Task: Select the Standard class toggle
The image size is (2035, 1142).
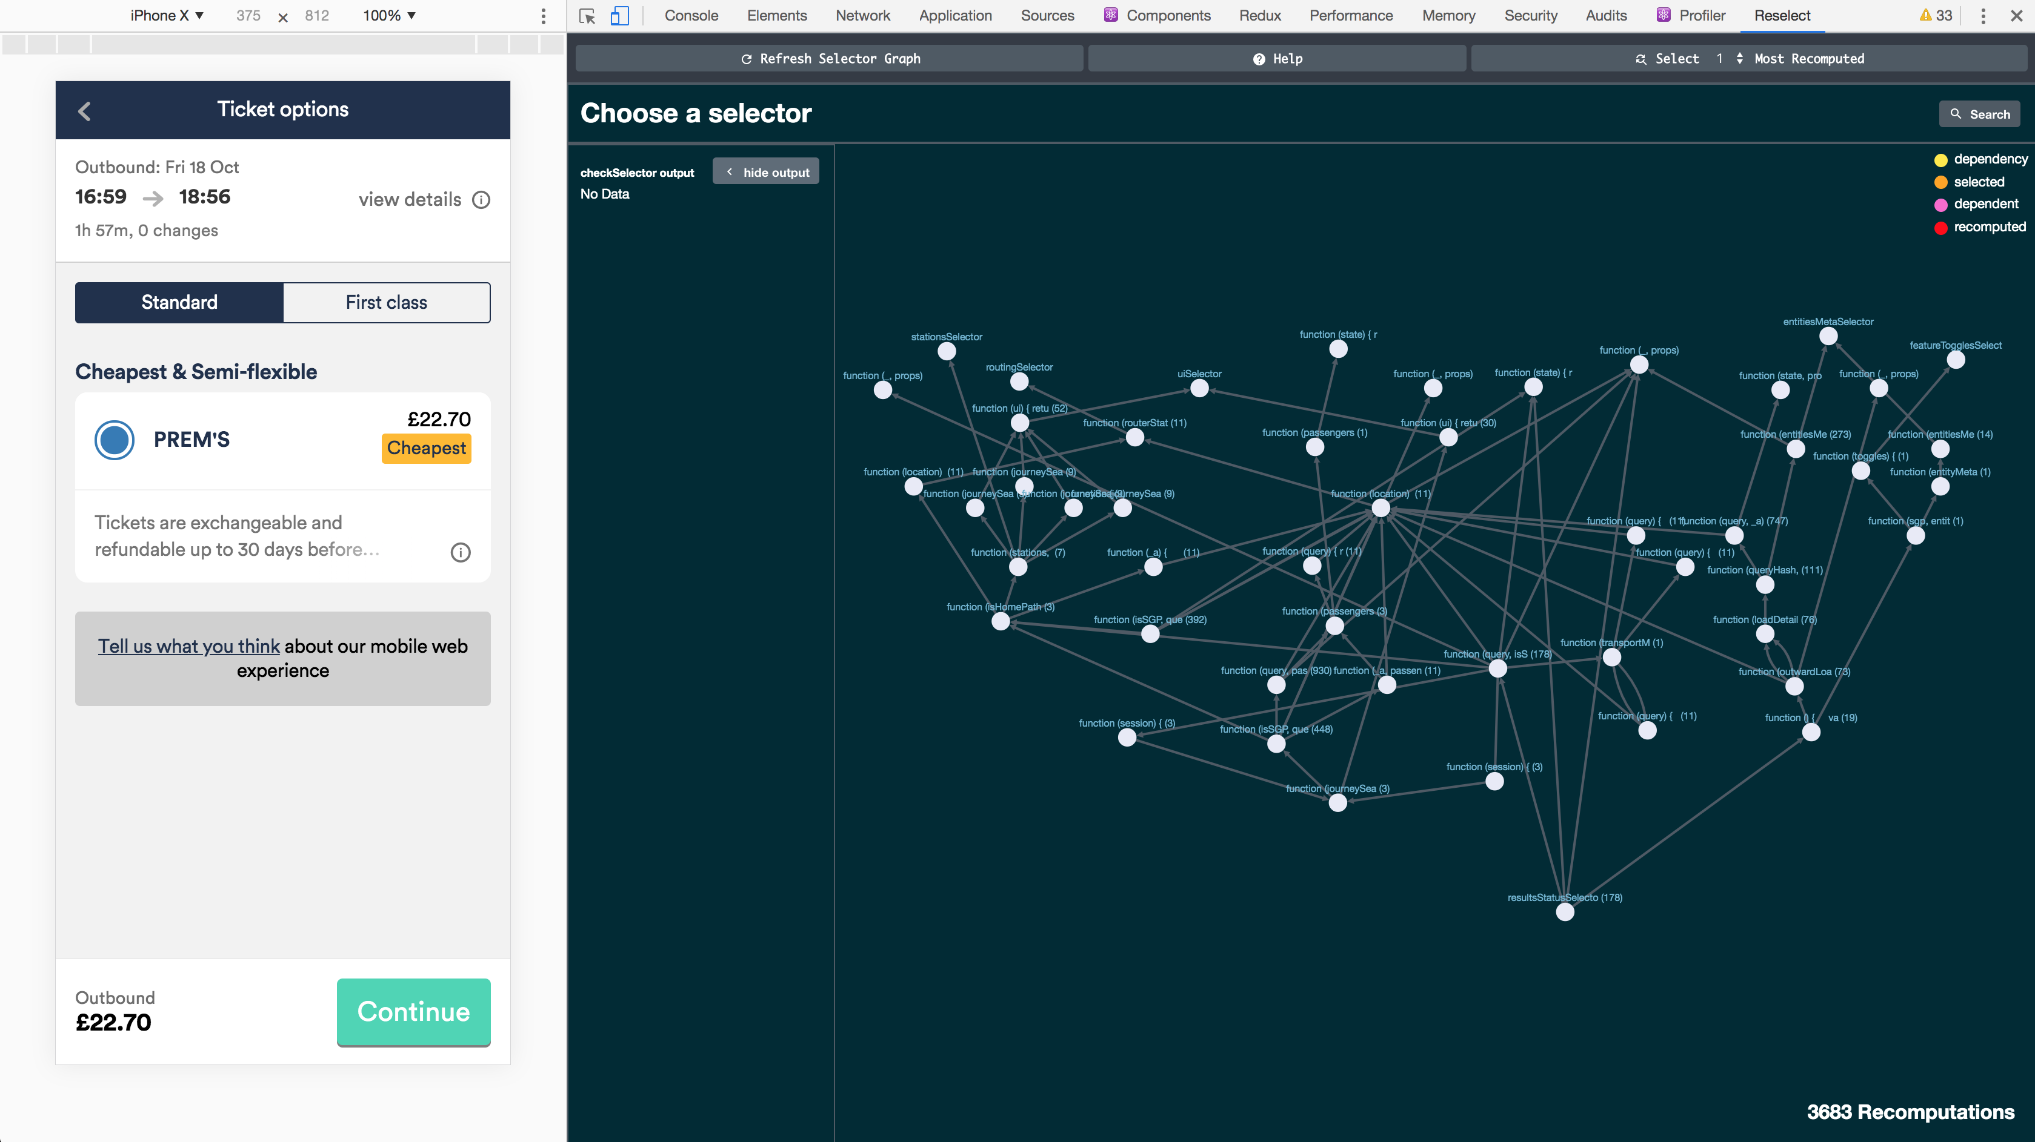Action: pos(179,302)
